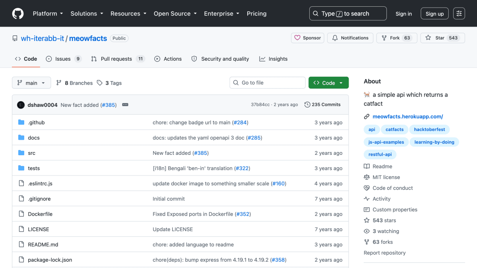Open the 3 Tags link
Image resolution: width=477 pixels, height=268 pixels.
pyautogui.click(x=109, y=83)
